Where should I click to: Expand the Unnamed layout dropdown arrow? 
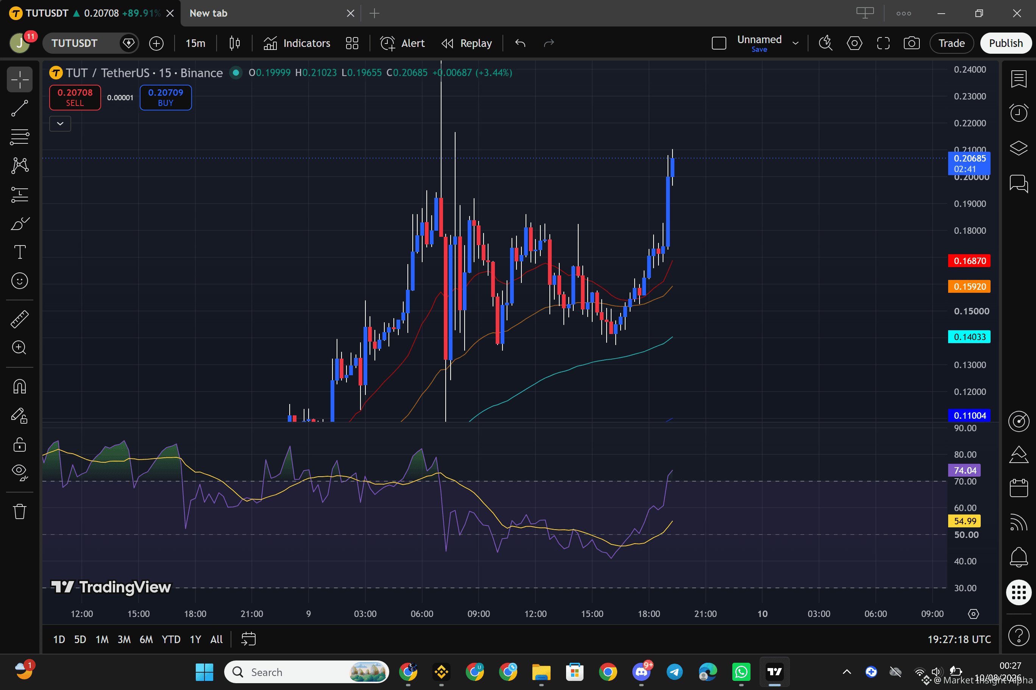tap(796, 43)
